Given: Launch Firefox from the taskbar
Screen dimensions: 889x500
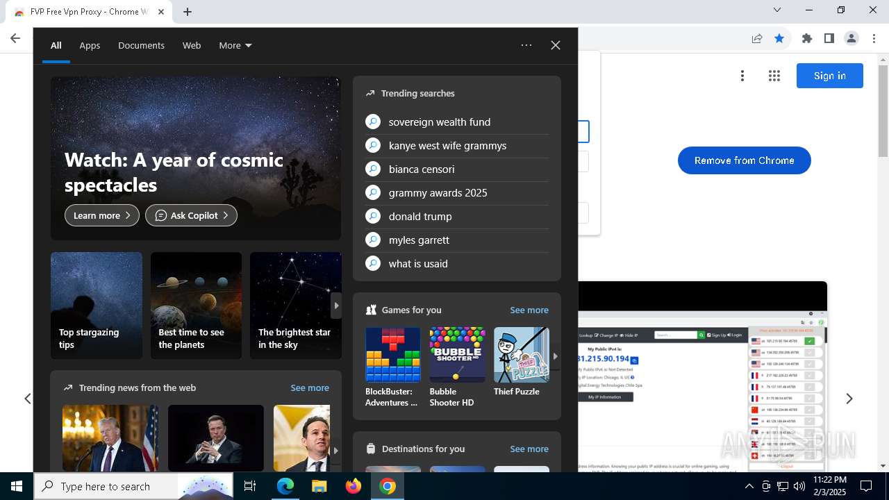Looking at the screenshot, I should coord(354,486).
